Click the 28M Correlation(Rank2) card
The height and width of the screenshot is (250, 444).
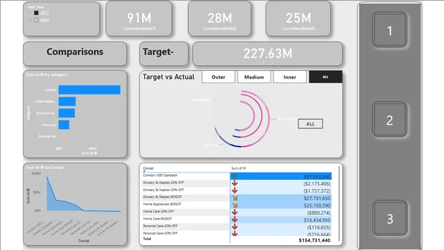[219, 19]
